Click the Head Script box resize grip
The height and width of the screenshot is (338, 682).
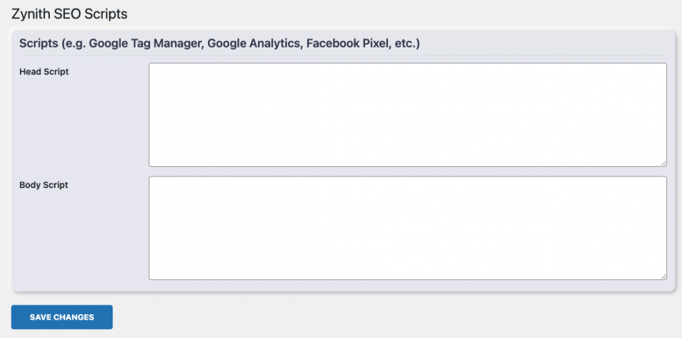coord(663,163)
